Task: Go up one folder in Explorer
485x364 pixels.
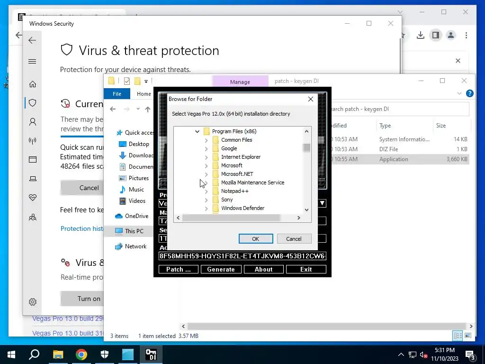Action: pyautogui.click(x=148, y=109)
